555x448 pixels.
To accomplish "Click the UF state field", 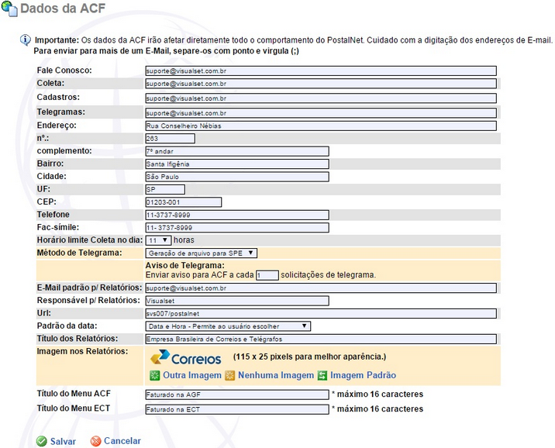I will pyautogui.click(x=165, y=190).
